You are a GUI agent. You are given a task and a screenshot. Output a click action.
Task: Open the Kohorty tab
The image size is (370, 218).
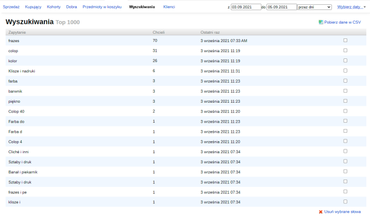pos(54,7)
